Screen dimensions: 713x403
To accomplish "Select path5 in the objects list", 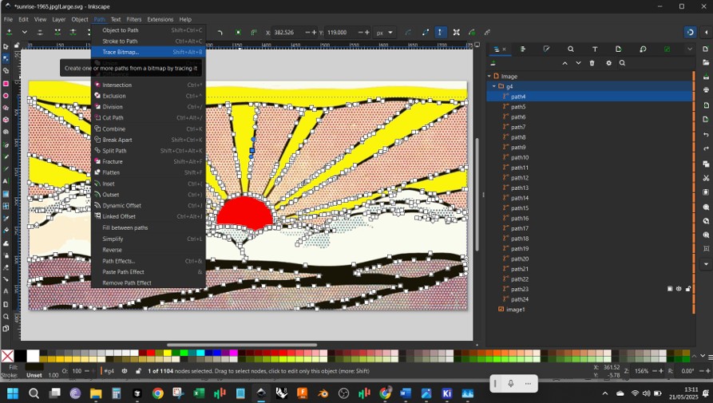I will (518, 107).
